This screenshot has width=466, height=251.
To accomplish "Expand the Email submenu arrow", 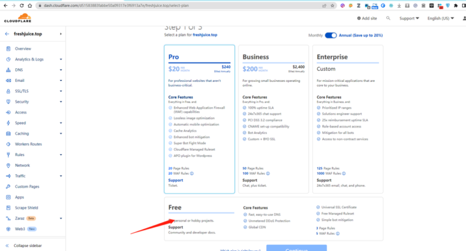I will (61, 80).
